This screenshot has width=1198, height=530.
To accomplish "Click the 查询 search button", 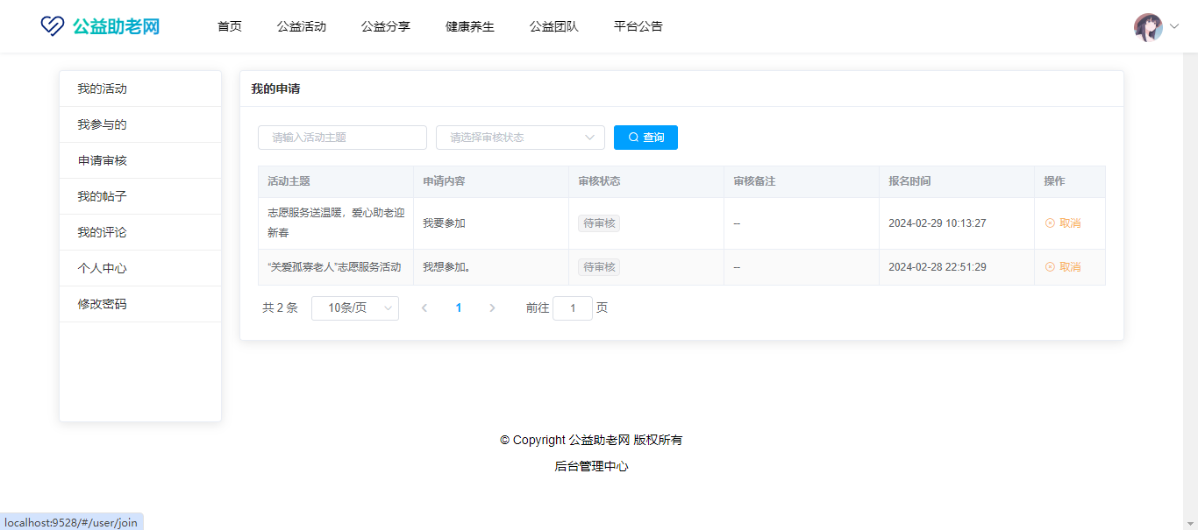I will point(645,138).
